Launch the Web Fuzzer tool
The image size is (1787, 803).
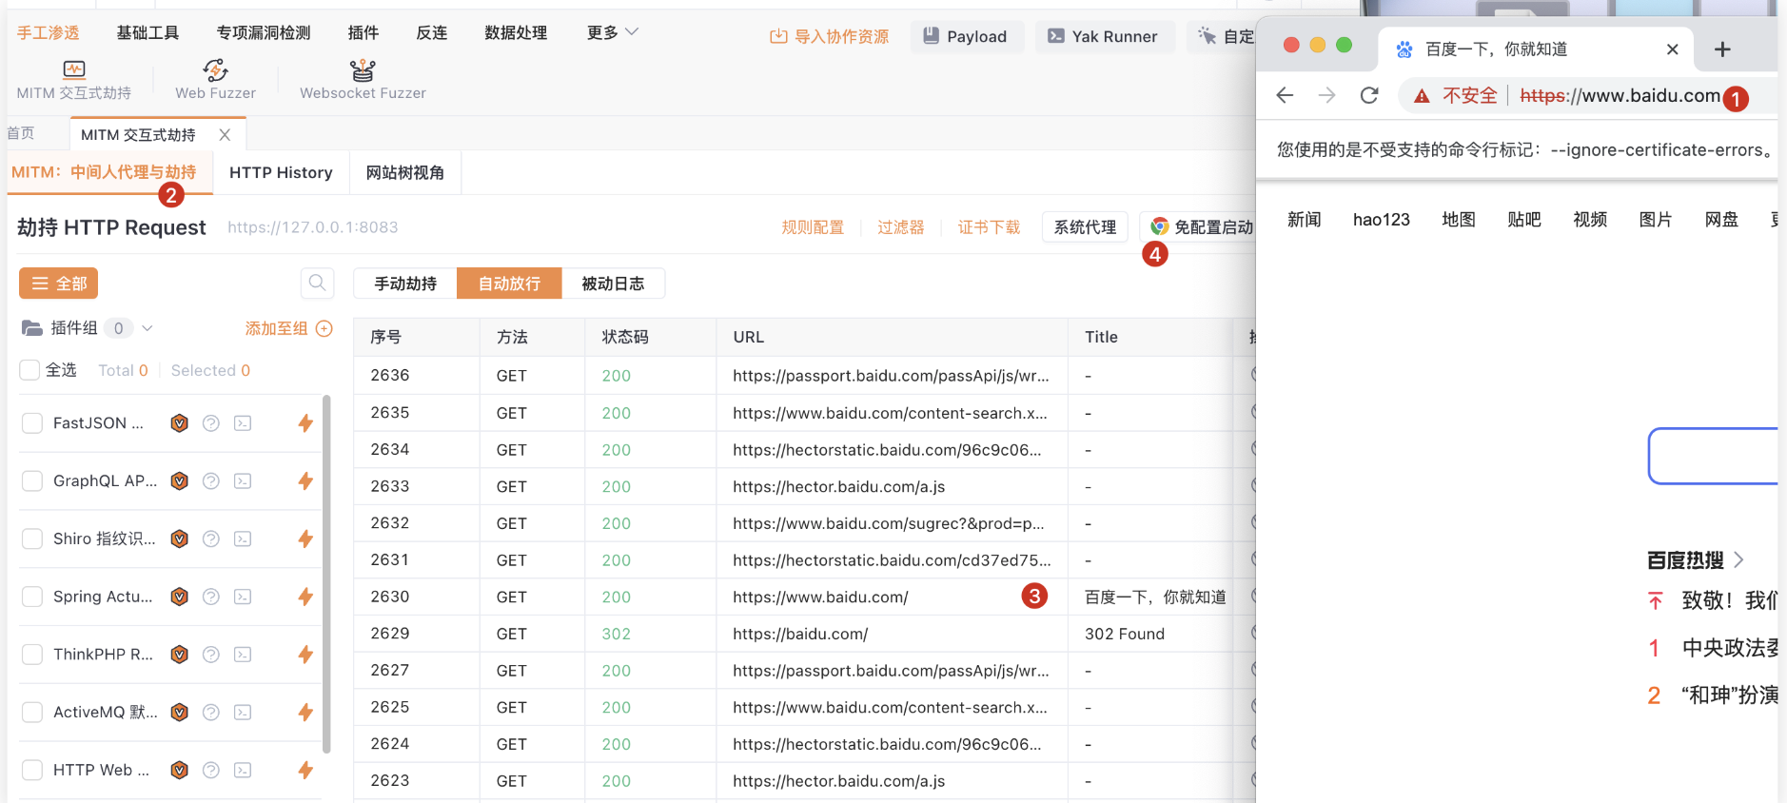pos(215,69)
